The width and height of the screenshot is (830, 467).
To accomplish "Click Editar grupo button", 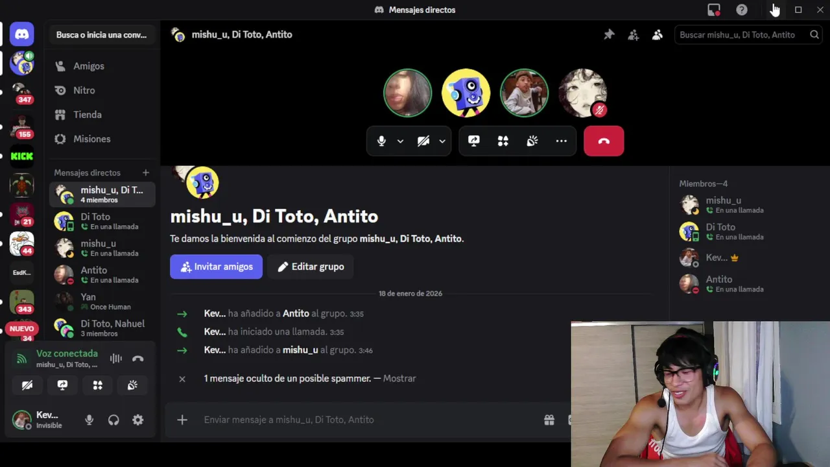I will (x=311, y=267).
